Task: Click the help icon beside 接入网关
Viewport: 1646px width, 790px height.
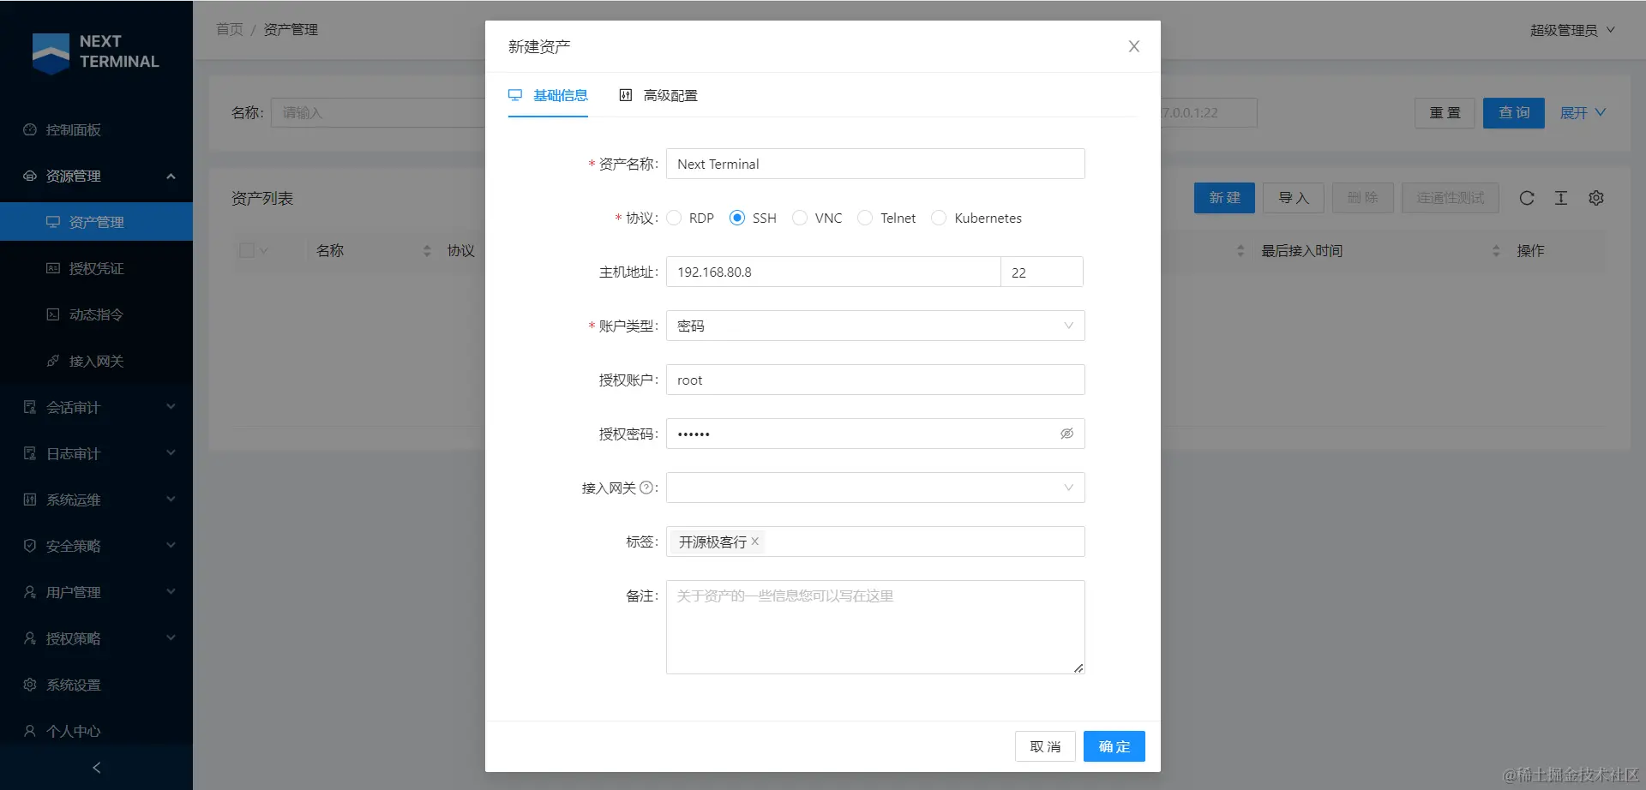Action: click(x=646, y=488)
